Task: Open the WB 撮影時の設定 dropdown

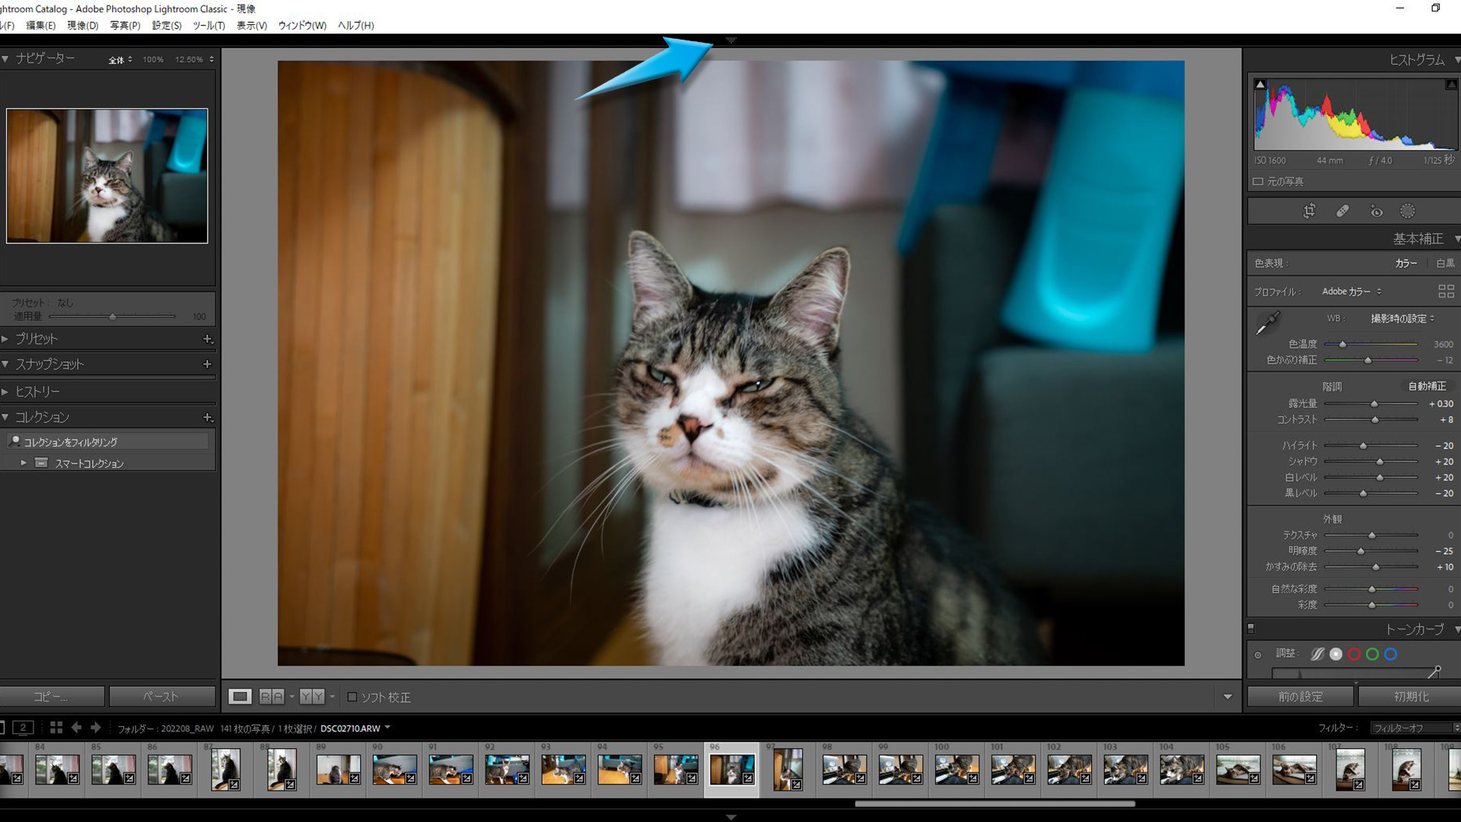Action: 1402,318
